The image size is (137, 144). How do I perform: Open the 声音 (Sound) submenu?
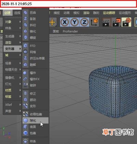13,111
